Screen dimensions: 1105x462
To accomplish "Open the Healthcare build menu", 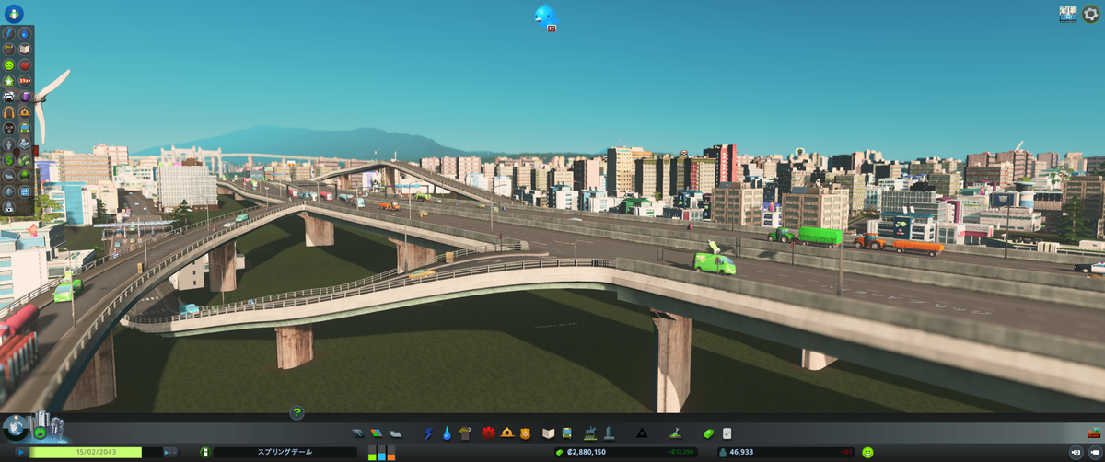I will [489, 433].
